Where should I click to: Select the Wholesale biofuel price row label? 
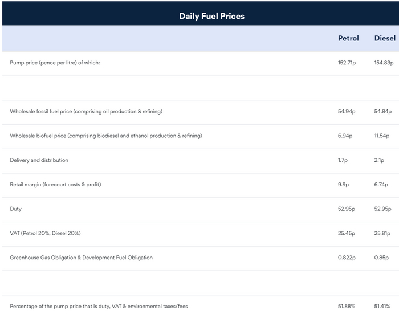pyautogui.click(x=106, y=136)
